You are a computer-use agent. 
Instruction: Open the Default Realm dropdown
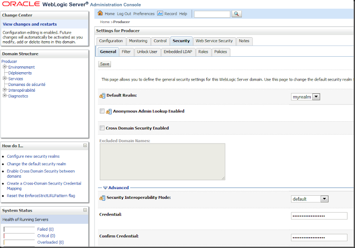305,97
